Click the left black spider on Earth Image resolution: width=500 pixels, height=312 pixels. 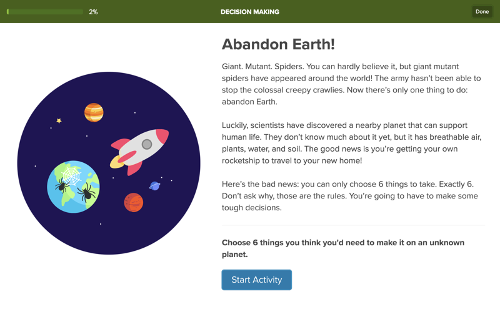(62, 185)
